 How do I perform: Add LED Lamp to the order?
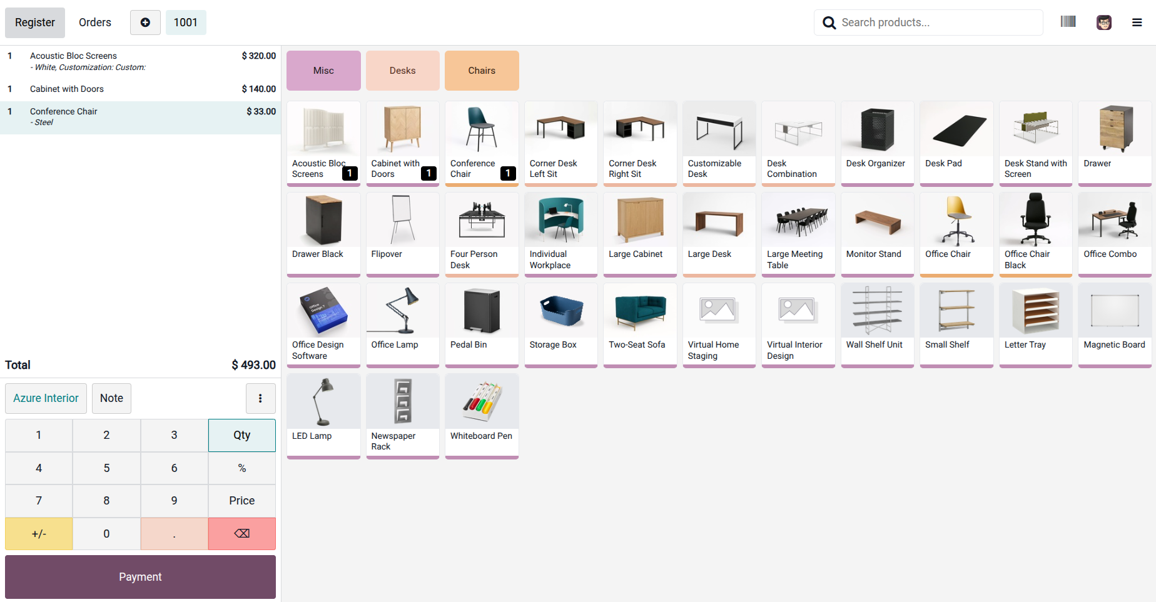(323, 416)
